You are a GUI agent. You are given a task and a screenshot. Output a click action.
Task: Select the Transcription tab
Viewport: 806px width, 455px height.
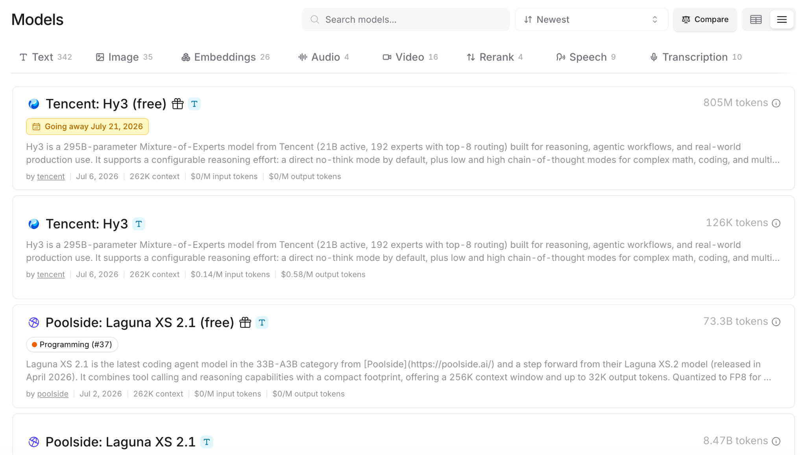tap(695, 57)
